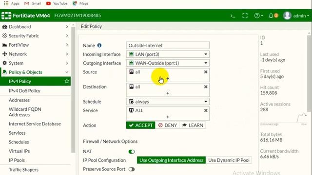Image resolution: width=312 pixels, height=175 pixels.
Task: Click the FortiGate logo icon
Action: pyautogui.click(x=6, y=16)
